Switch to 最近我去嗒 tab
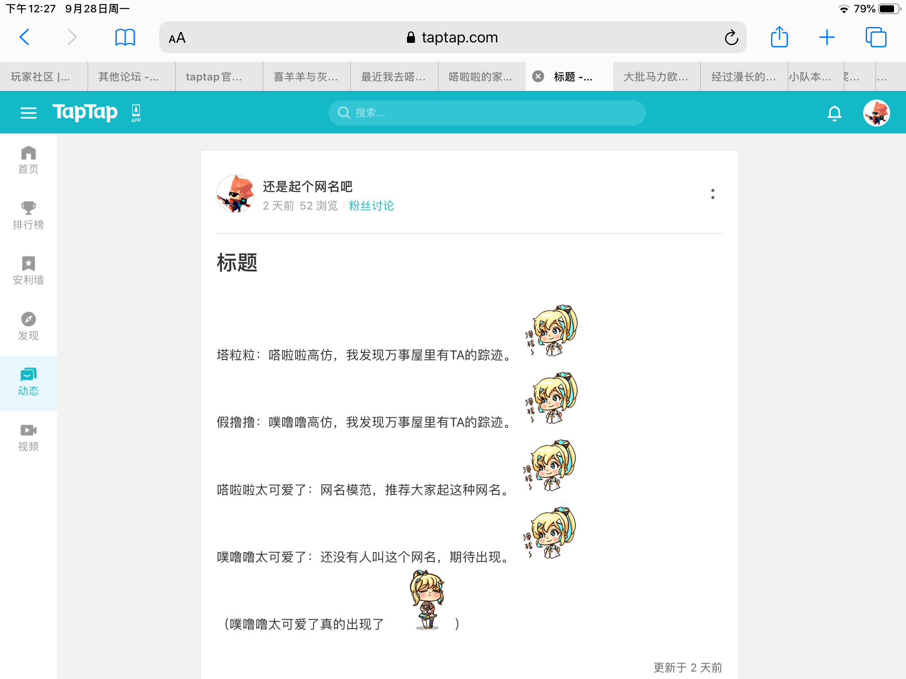The image size is (906, 679). [394, 76]
